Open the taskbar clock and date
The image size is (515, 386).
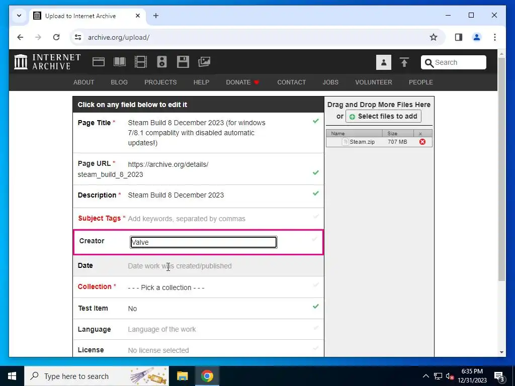[x=472, y=376]
